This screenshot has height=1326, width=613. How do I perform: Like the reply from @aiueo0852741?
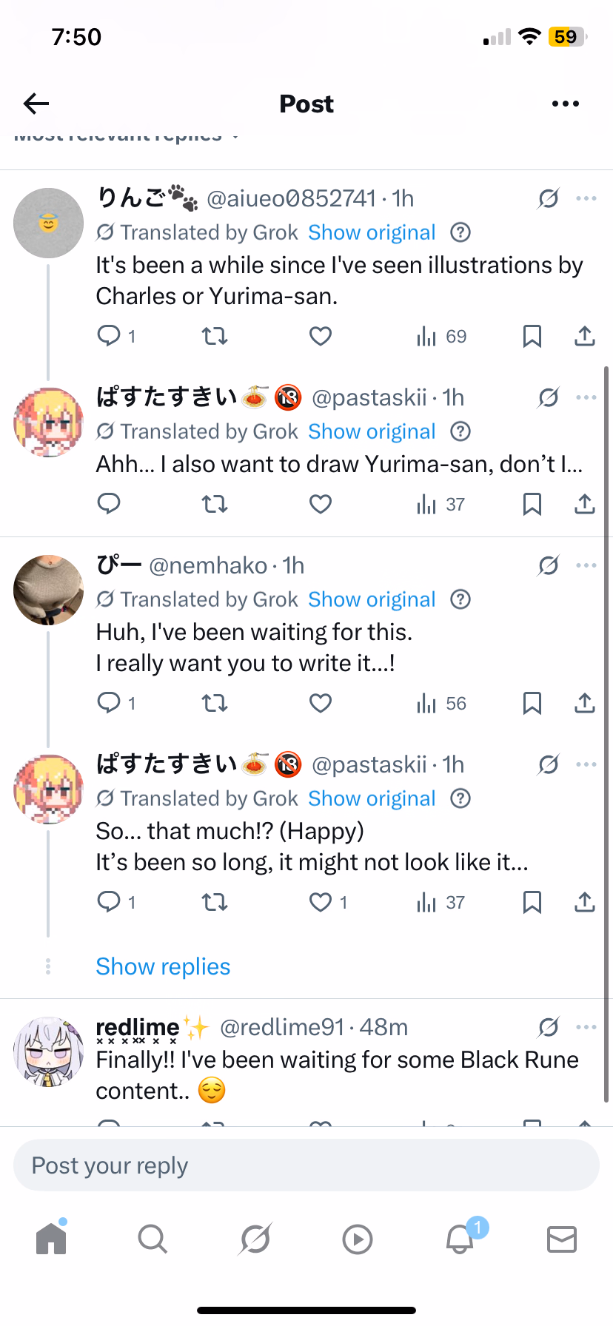tap(320, 337)
